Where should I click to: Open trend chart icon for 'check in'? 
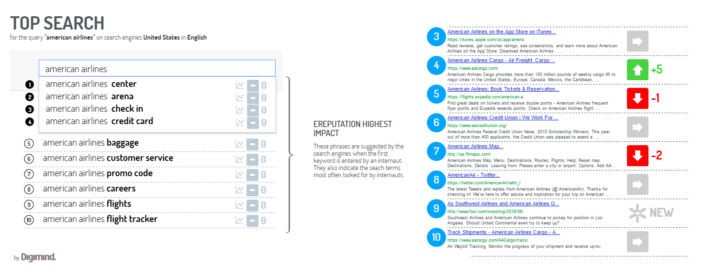(x=240, y=110)
